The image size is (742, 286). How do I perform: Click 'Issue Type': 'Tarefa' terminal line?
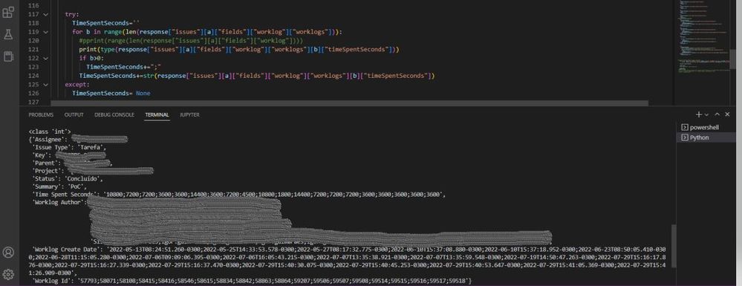pos(68,147)
